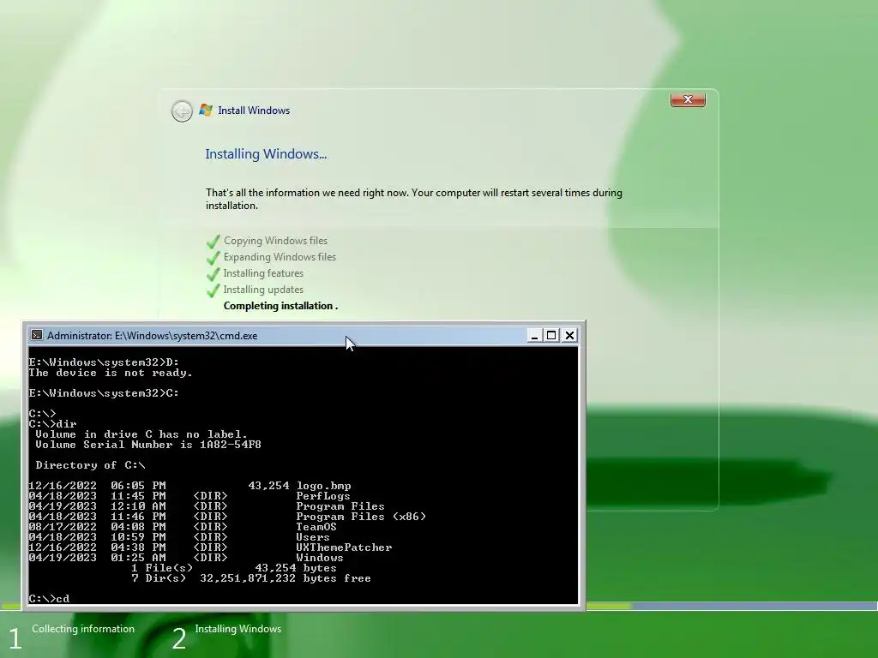Click the checkmark beside Expanding Windows files
This screenshot has height=658, width=878.
[213, 258]
